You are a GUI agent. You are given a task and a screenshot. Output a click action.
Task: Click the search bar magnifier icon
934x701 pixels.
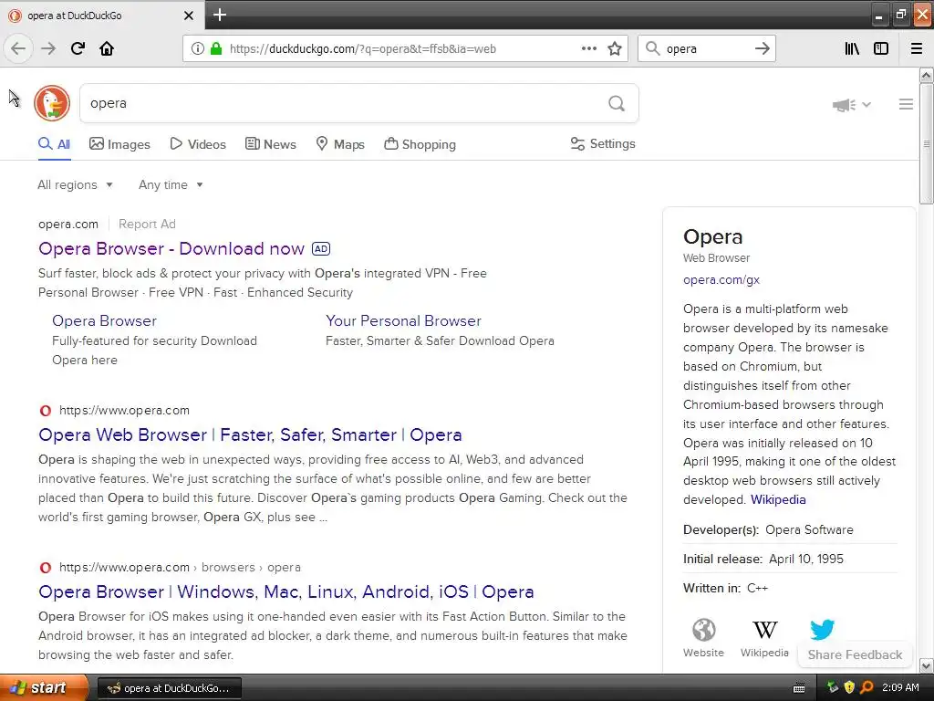click(653, 48)
